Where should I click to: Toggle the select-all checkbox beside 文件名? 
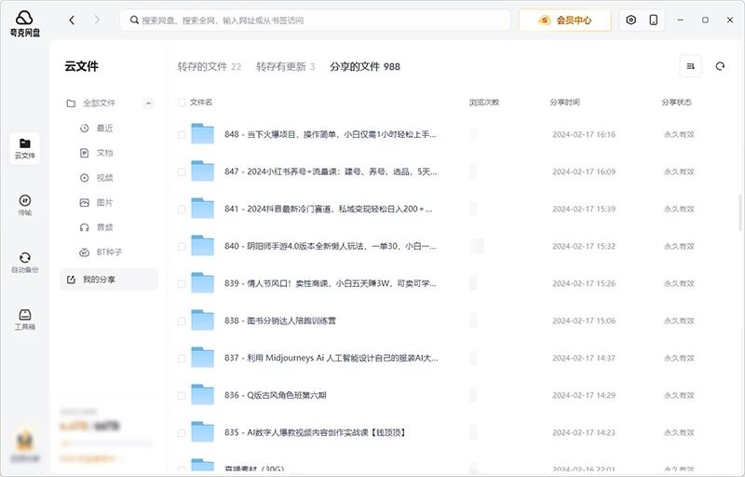coord(182,102)
